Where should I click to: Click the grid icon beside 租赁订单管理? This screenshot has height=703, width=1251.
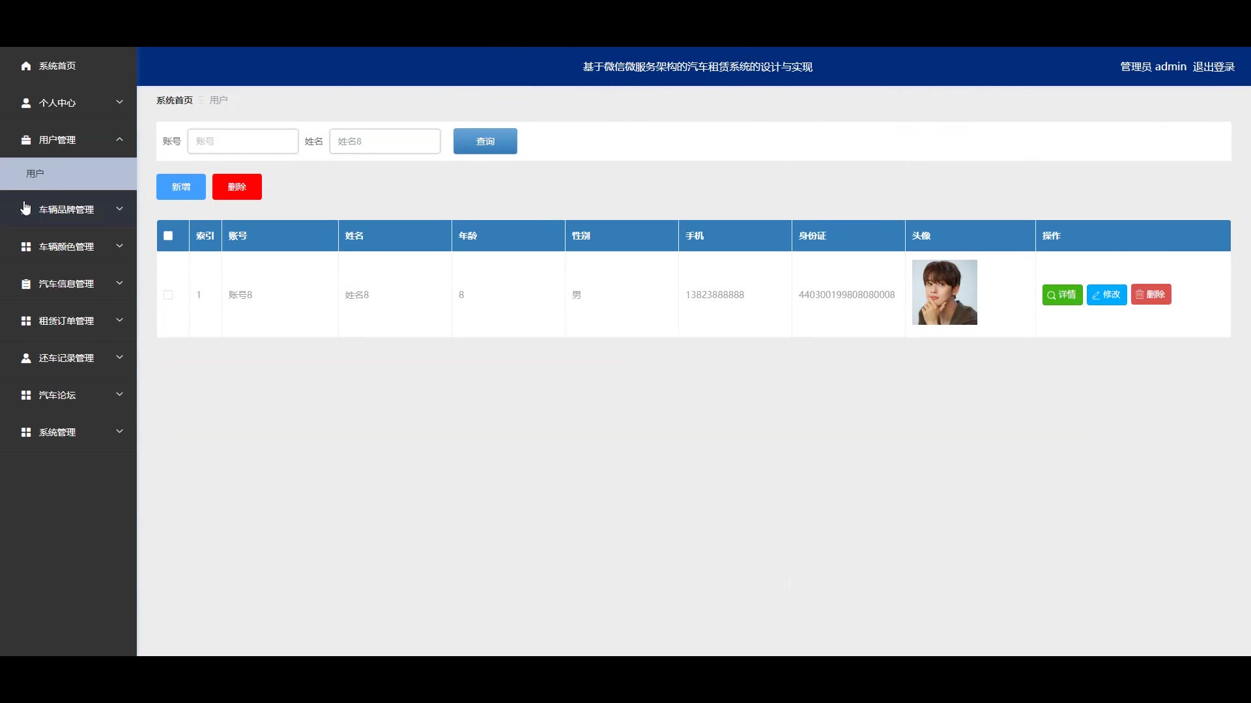[26, 321]
